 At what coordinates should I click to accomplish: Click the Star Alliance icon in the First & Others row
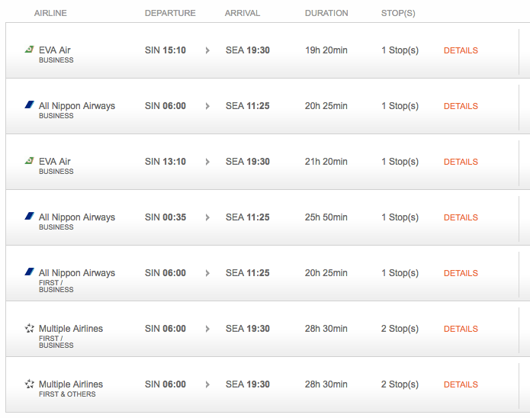(29, 384)
